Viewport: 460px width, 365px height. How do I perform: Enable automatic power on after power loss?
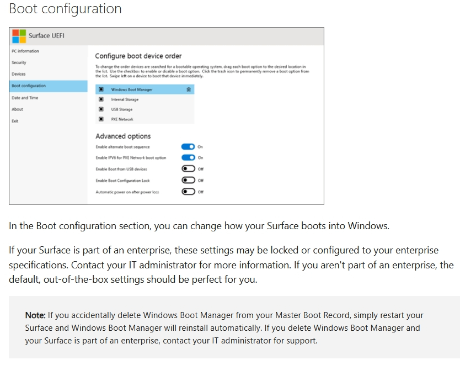point(188,192)
